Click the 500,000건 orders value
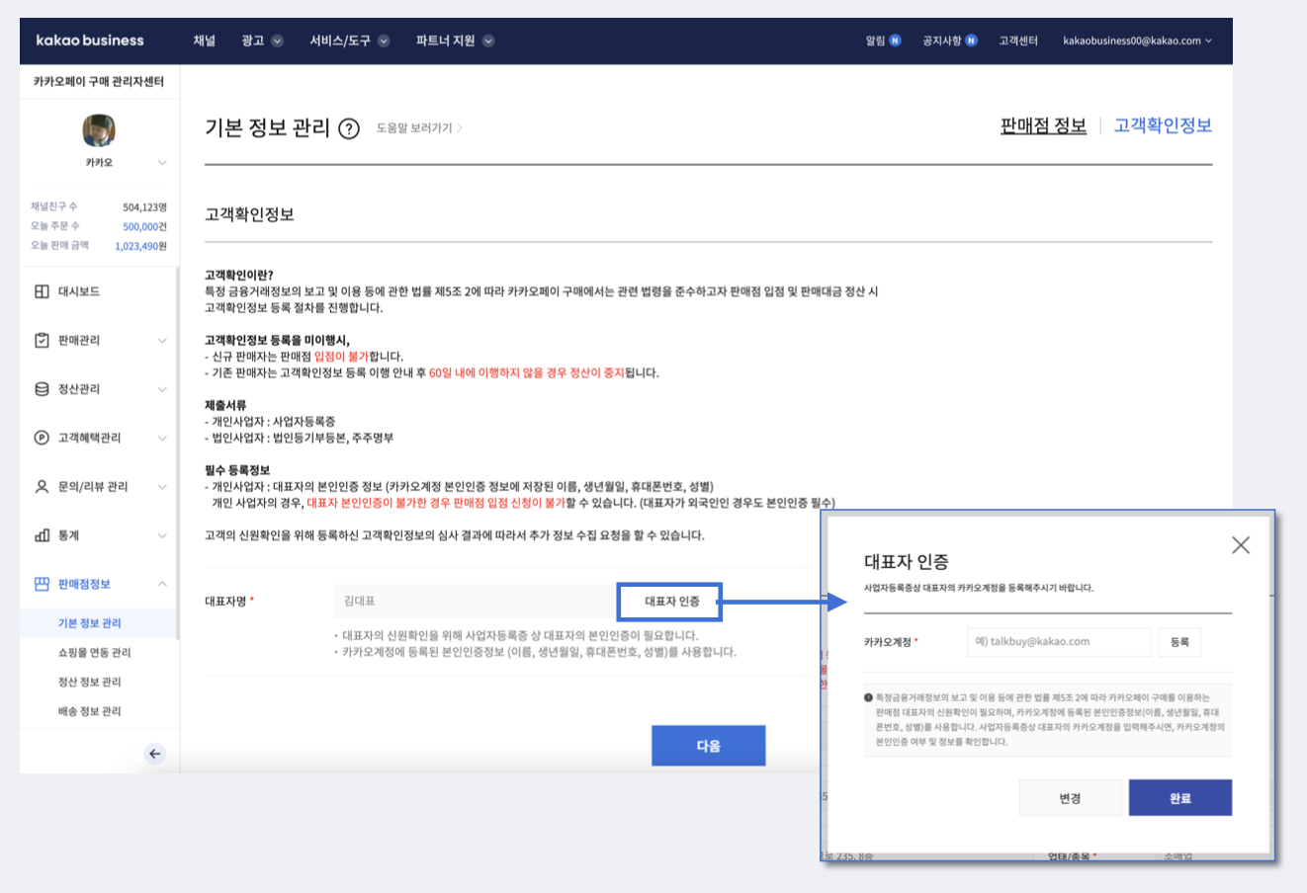1307x893 pixels. pos(144,226)
